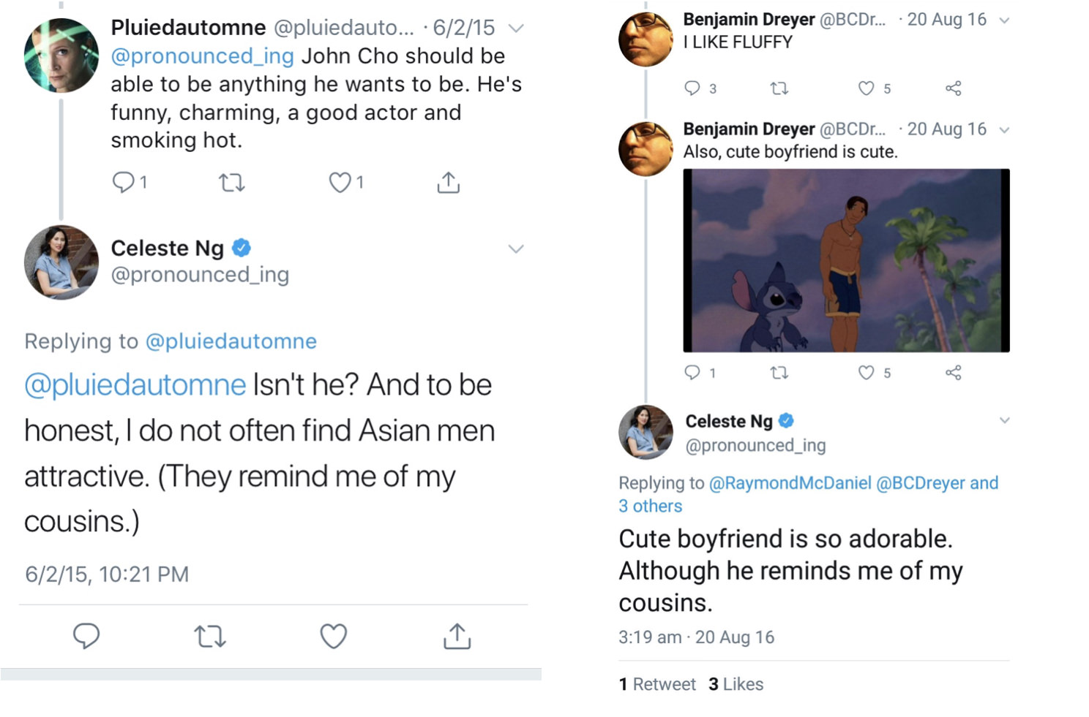Open the @RaymondMcDaniel mention link
Image resolution: width=1089 pixels, height=717 pixels.
click(790, 483)
